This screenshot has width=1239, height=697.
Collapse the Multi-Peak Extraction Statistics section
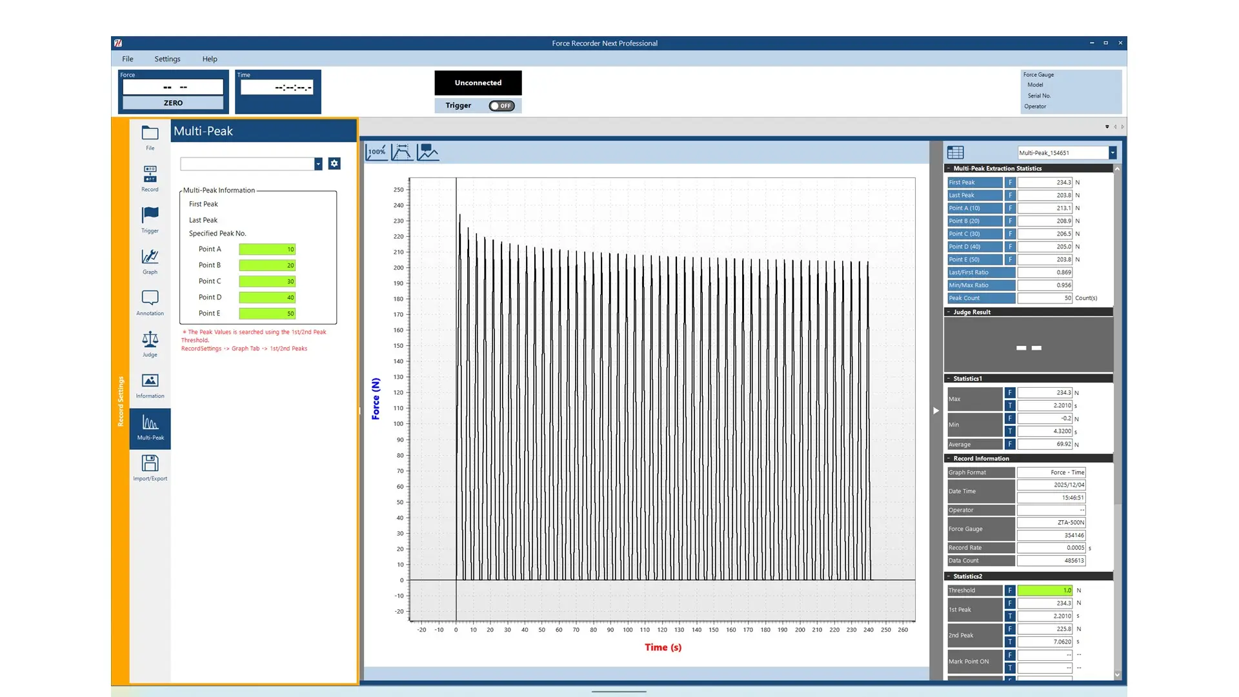tap(949, 168)
